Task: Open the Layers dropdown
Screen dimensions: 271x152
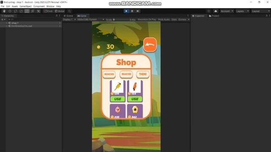Action: pos(243,11)
